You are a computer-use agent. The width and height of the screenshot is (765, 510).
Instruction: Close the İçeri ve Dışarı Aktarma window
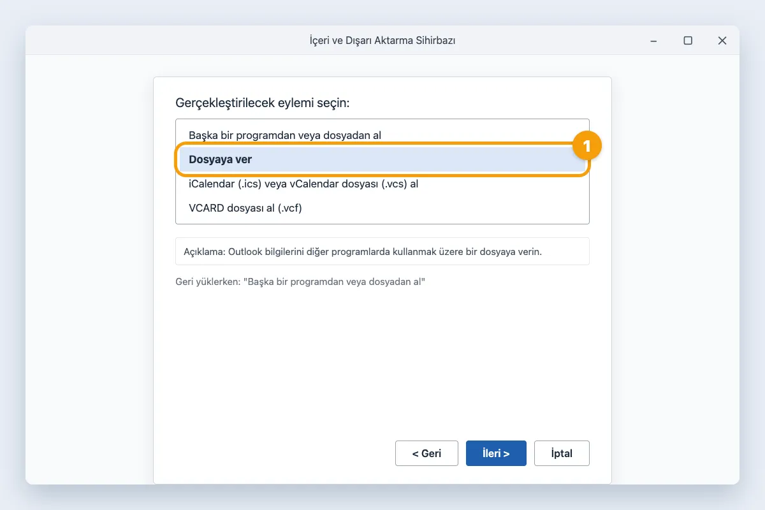point(722,40)
